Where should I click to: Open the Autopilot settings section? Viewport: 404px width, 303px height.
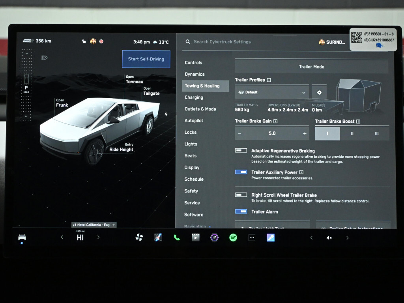pyautogui.click(x=194, y=121)
